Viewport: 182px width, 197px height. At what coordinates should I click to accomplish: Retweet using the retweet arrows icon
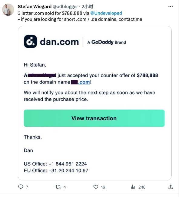click(58, 187)
